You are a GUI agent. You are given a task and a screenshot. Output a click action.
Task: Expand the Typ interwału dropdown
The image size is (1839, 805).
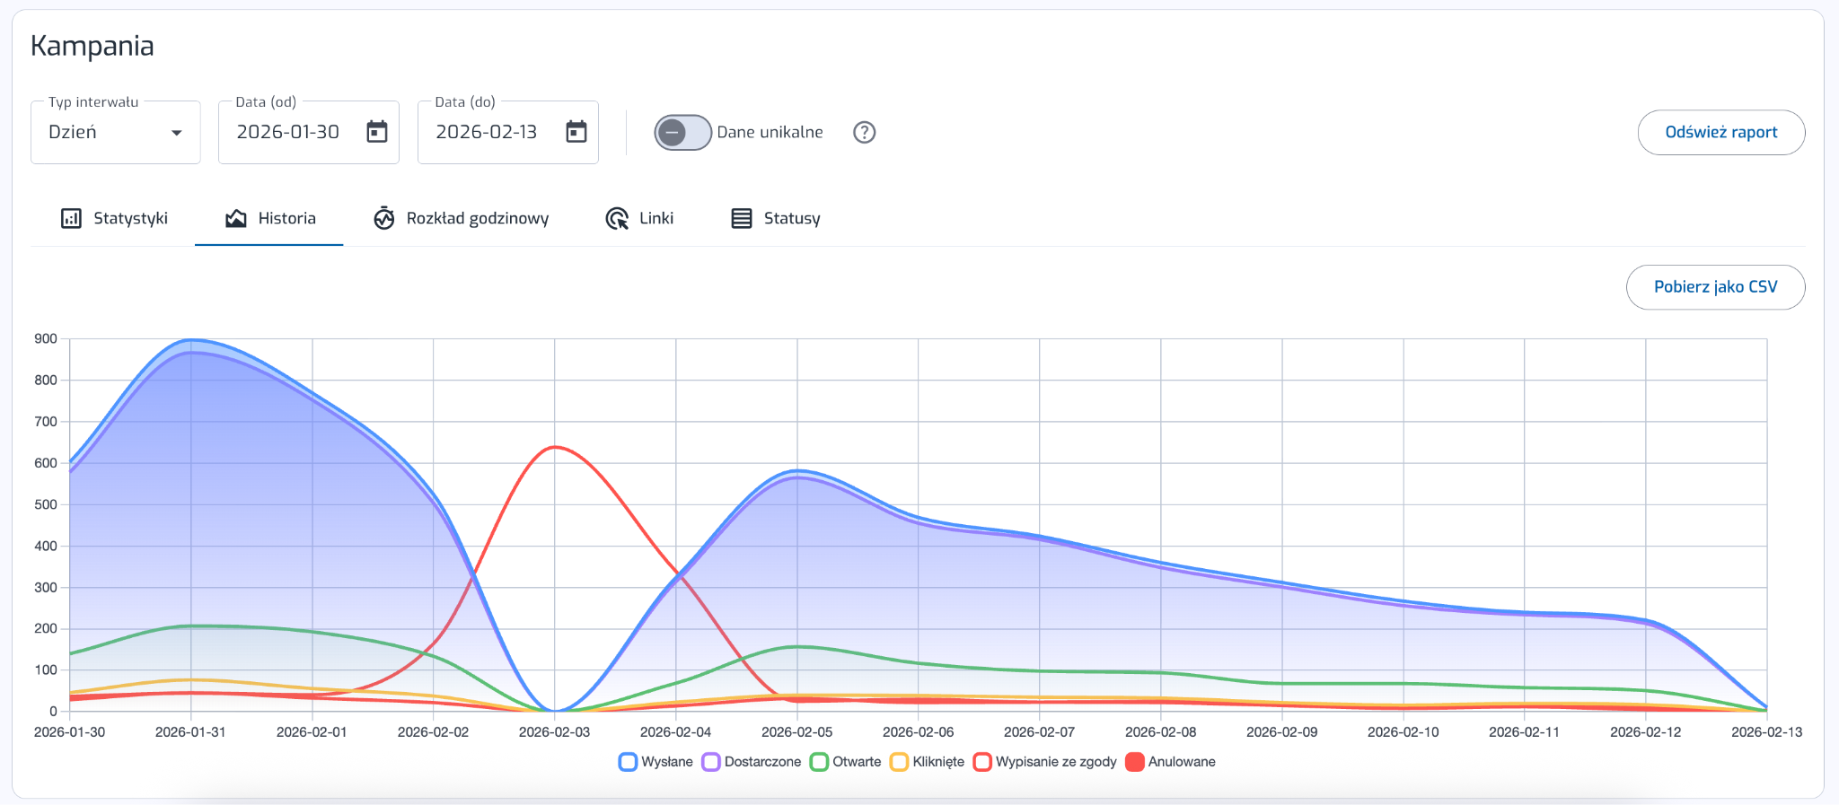[x=115, y=132]
